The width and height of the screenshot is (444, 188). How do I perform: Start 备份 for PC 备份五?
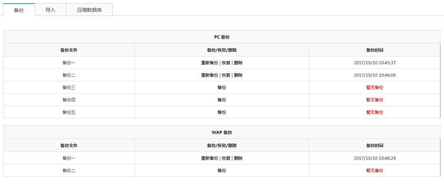click(222, 112)
